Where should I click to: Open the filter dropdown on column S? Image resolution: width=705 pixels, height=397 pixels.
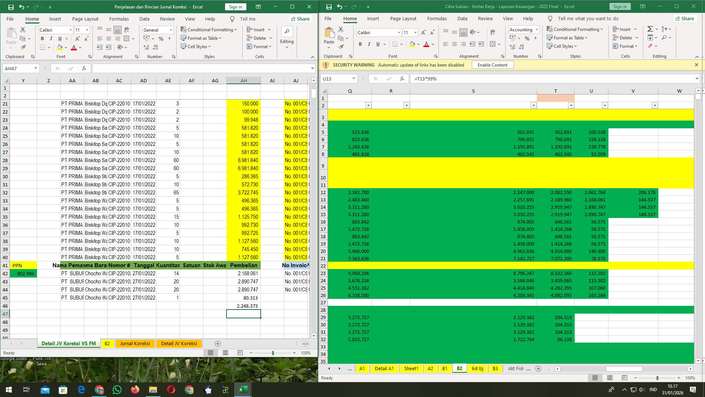534,105
